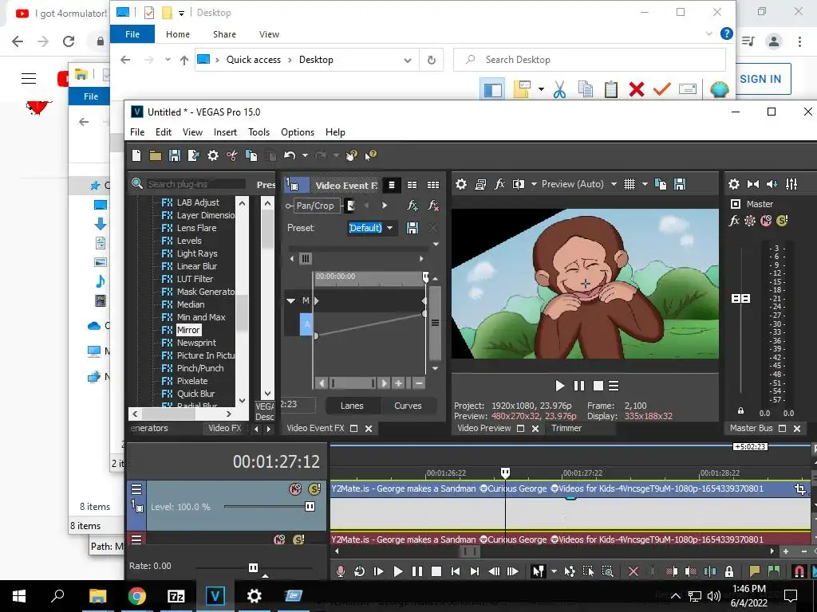Open overlays dropdown arrow in preview
This screenshot has width=817, height=612.
(x=645, y=184)
